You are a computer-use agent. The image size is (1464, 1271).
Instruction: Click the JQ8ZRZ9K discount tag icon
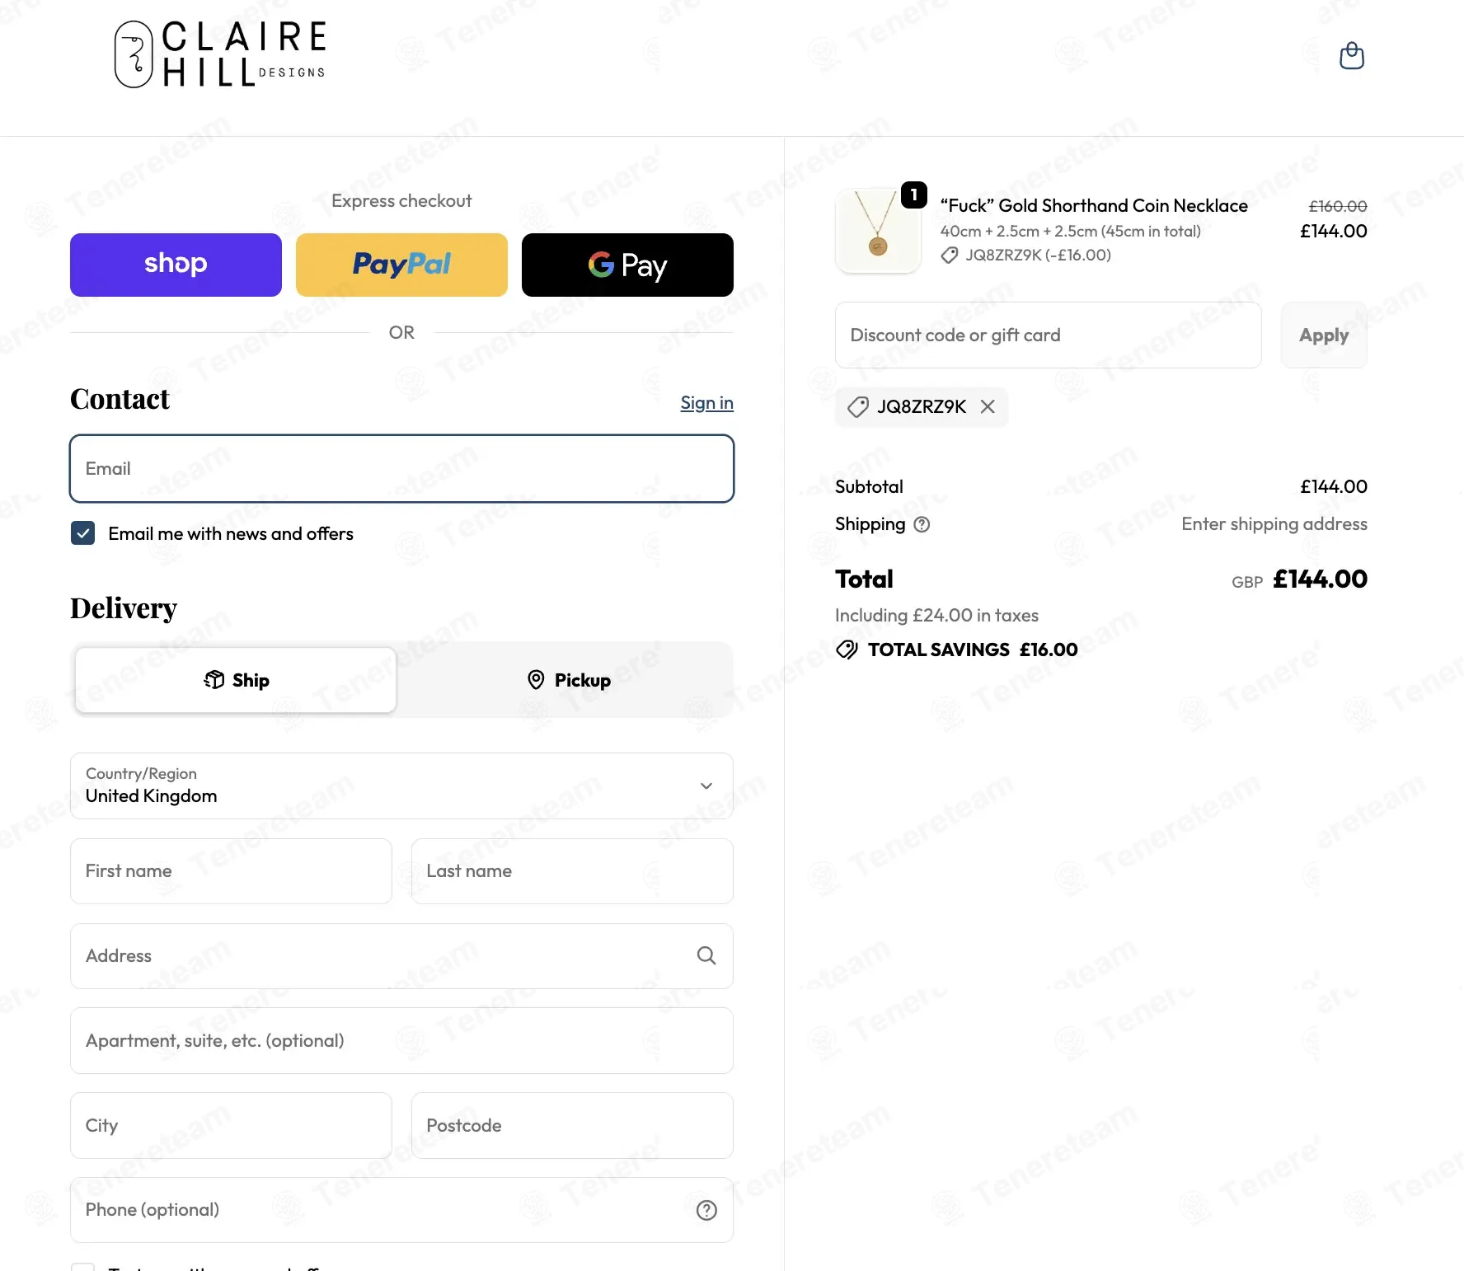point(857,406)
